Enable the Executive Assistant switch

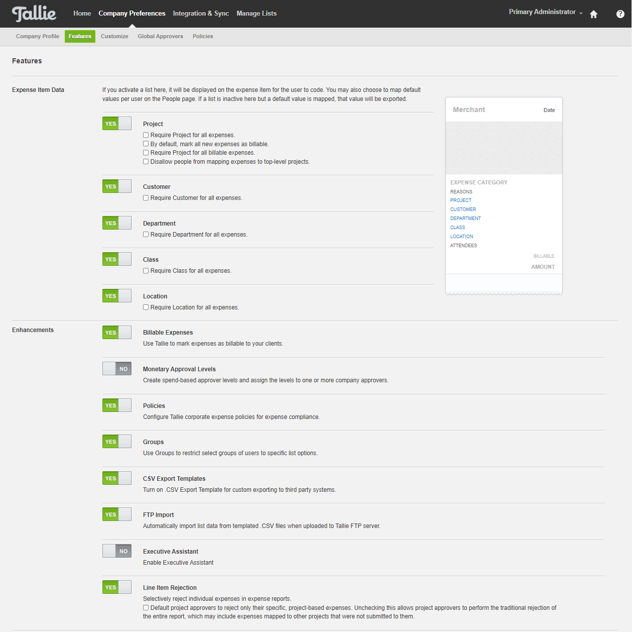coord(117,551)
